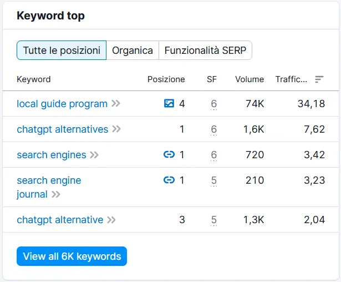
Task: Open the Funzionalità SERP tab
Action: (x=205, y=51)
